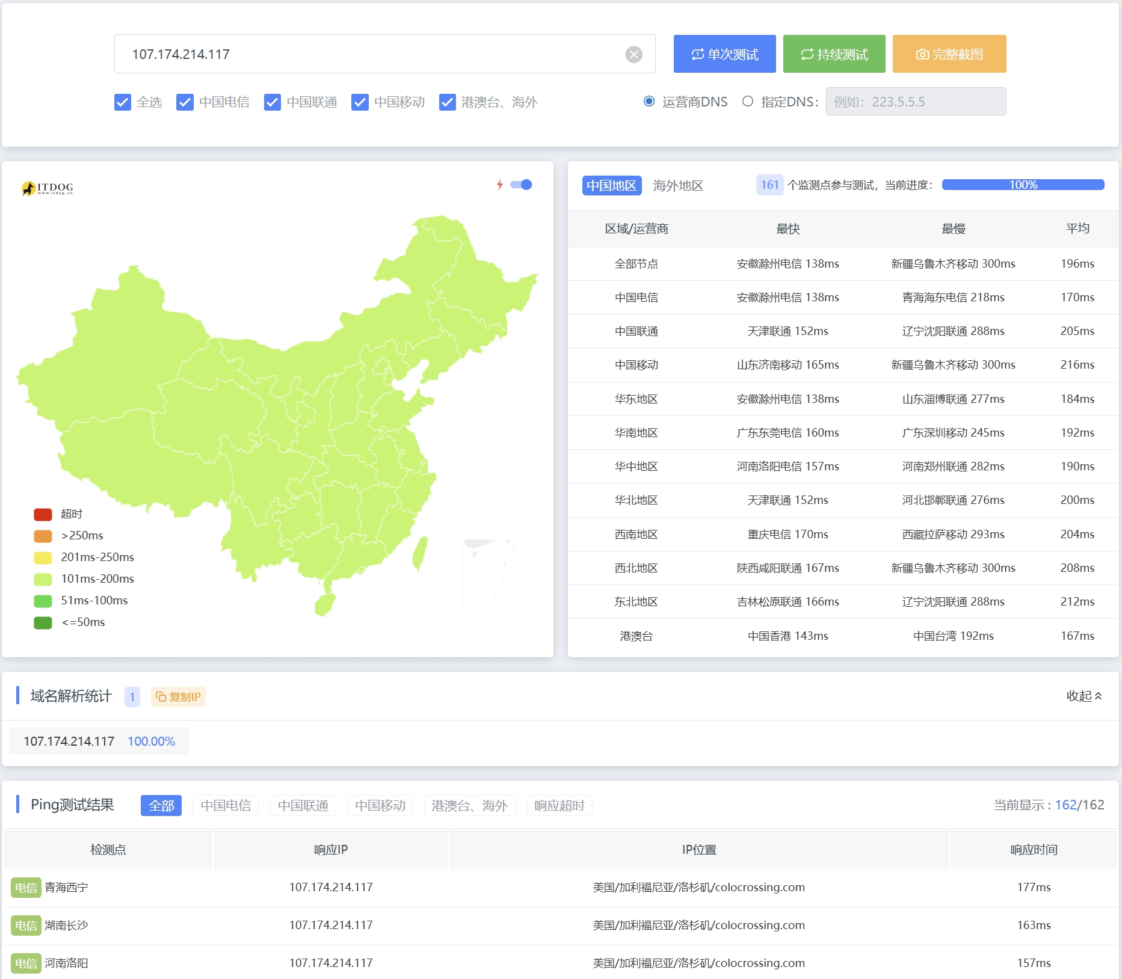This screenshot has width=1122, height=979.
Task: Clear the IP address input field
Action: (x=633, y=55)
